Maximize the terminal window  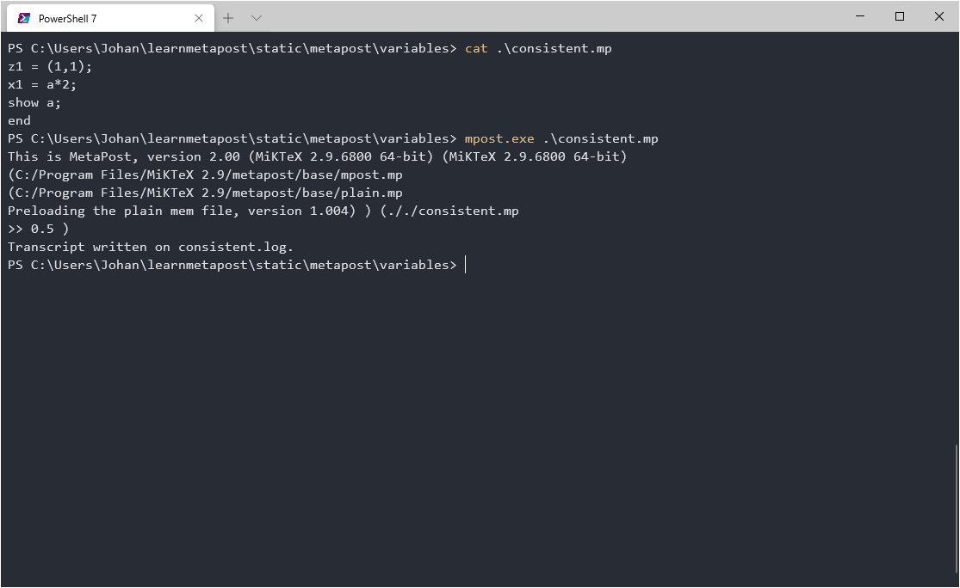(900, 16)
